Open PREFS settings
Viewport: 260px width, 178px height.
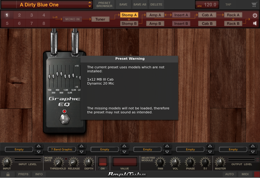[23, 174]
